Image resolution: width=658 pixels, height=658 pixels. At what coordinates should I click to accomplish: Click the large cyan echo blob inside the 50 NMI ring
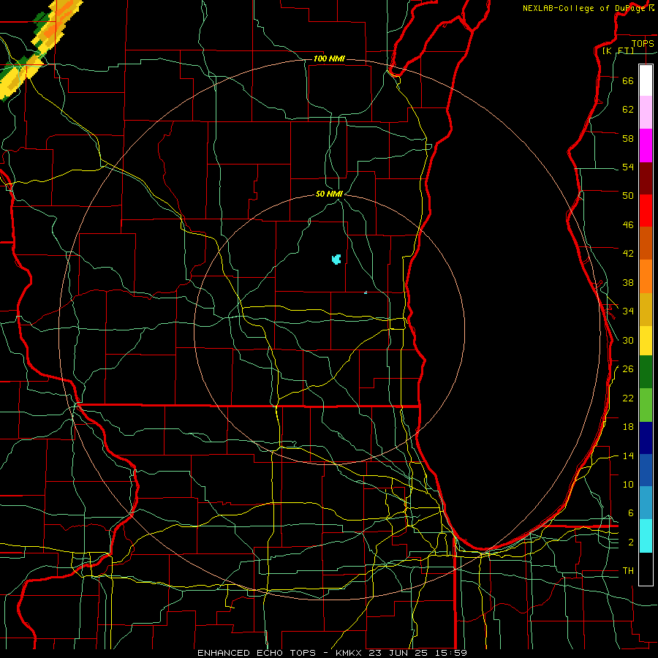tap(336, 259)
